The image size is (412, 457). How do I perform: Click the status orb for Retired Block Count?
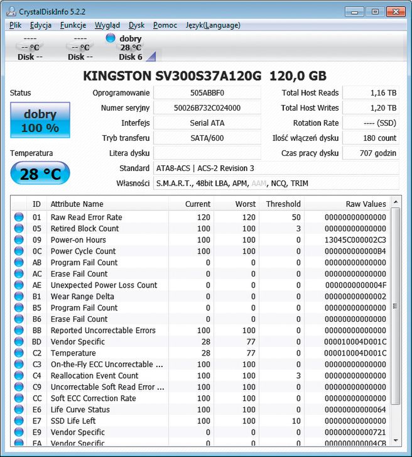tap(19, 229)
